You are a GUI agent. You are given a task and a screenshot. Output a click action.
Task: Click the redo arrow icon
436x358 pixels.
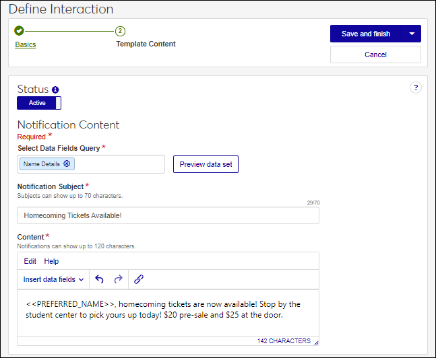[x=119, y=279]
